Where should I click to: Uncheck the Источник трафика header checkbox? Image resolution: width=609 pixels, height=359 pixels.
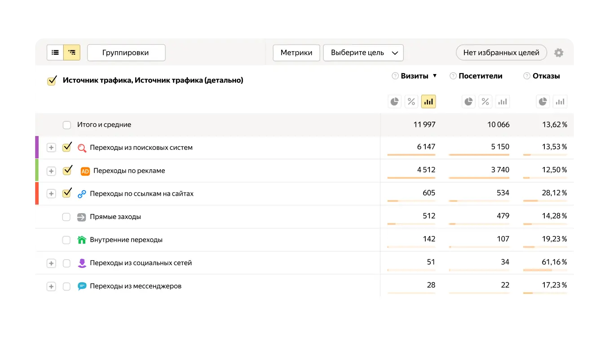[52, 81]
